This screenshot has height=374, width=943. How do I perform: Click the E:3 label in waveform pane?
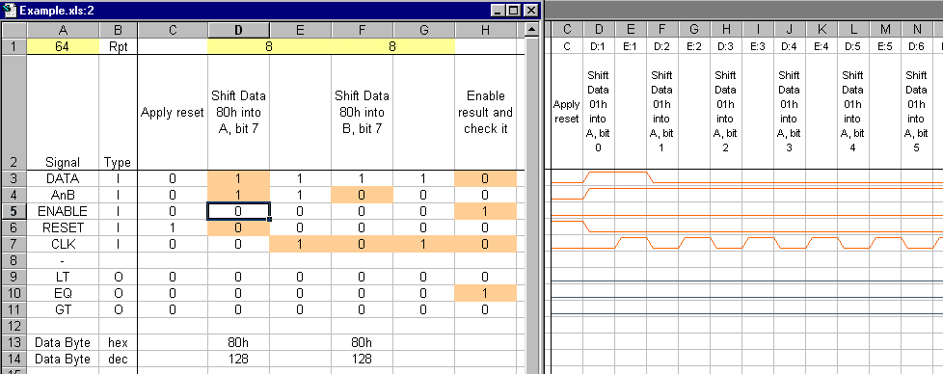[x=758, y=46]
